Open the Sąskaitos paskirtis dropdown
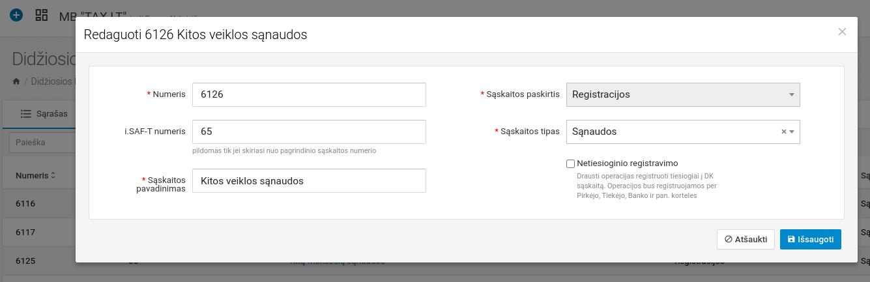Image resolution: width=870 pixels, height=282 pixels. [x=683, y=94]
